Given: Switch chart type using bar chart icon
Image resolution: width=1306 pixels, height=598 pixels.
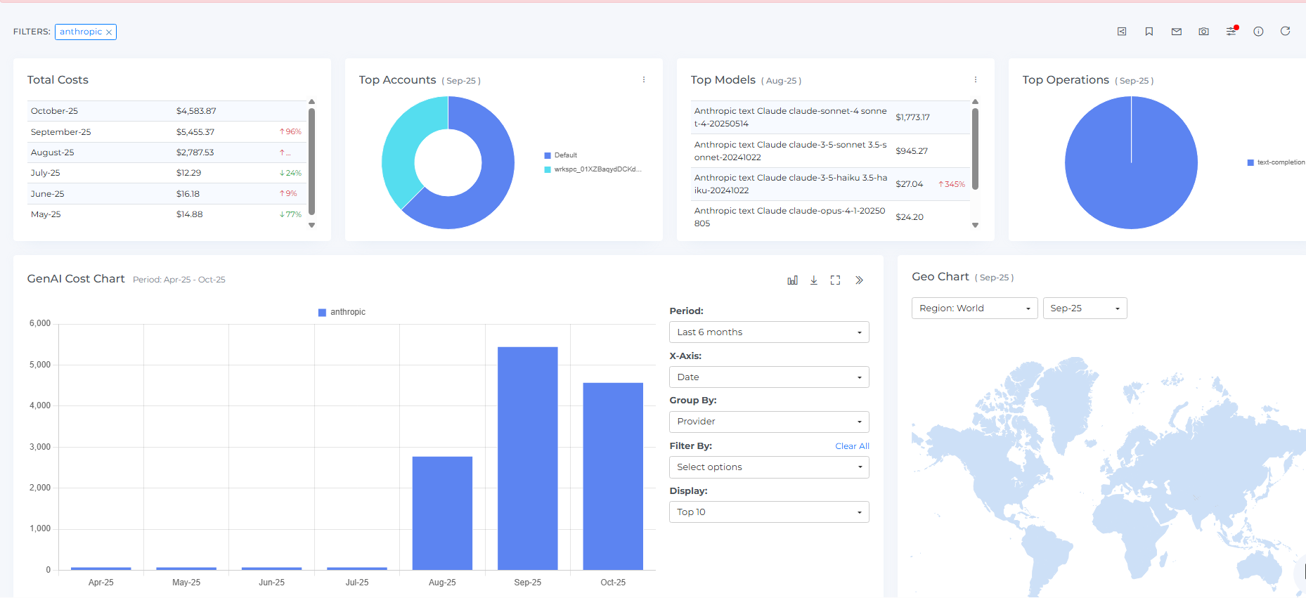Looking at the screenshot, I should (792, 280).
